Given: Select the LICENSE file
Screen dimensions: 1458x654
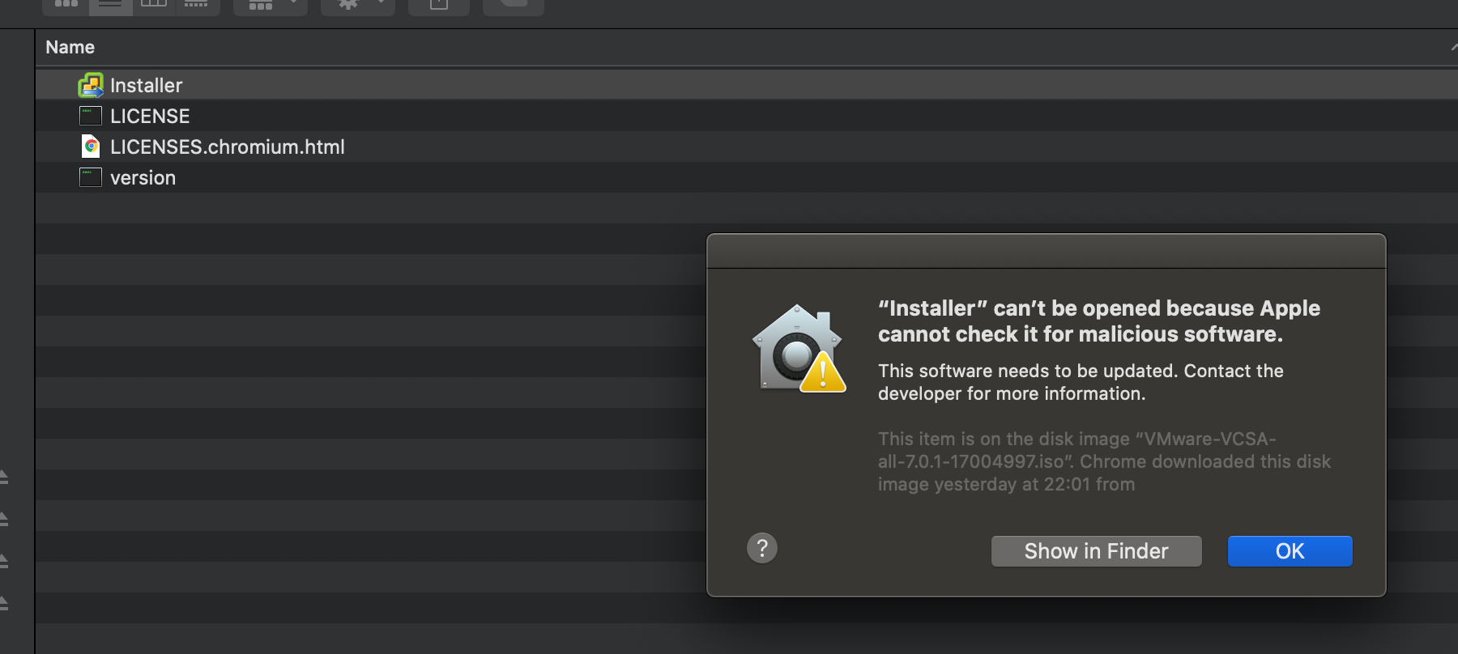Looking at the screenshot, I should [150, 116].
